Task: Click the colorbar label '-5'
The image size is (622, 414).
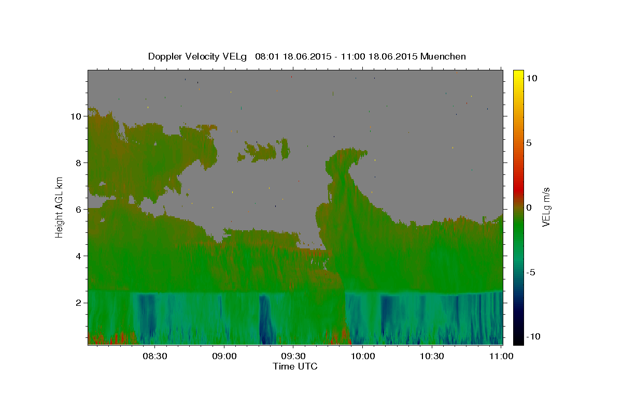Action: pyautogui.click(x=530, y=272)
